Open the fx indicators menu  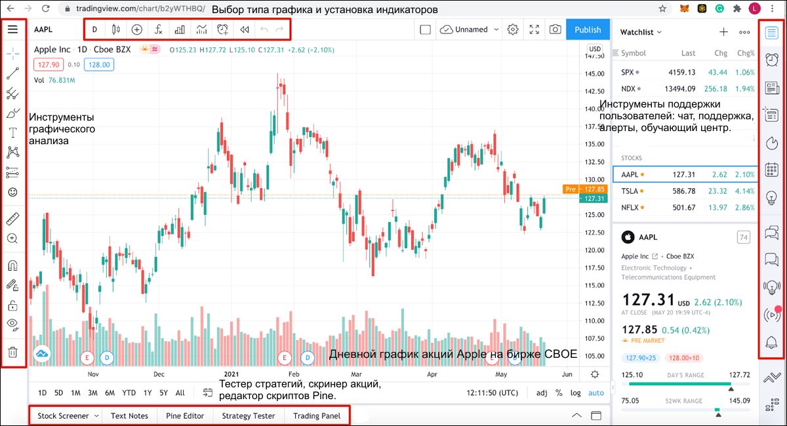point(158,29)
